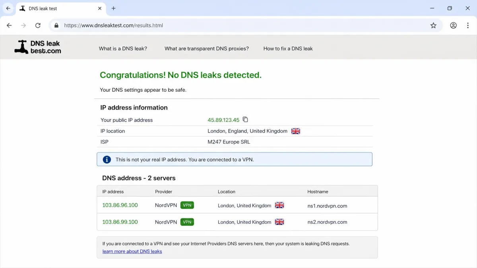This screenshot has height=268, width=477.
Task: Click the 'Provider' column header
Action: point(163,191)
